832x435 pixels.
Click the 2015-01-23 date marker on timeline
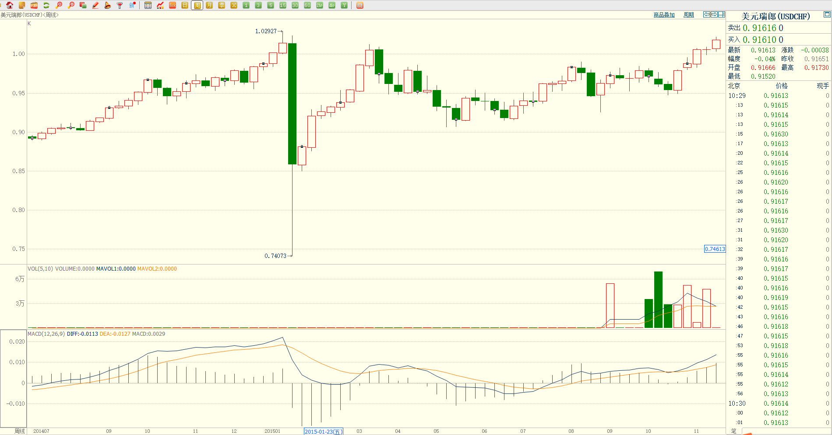point(323,432)
